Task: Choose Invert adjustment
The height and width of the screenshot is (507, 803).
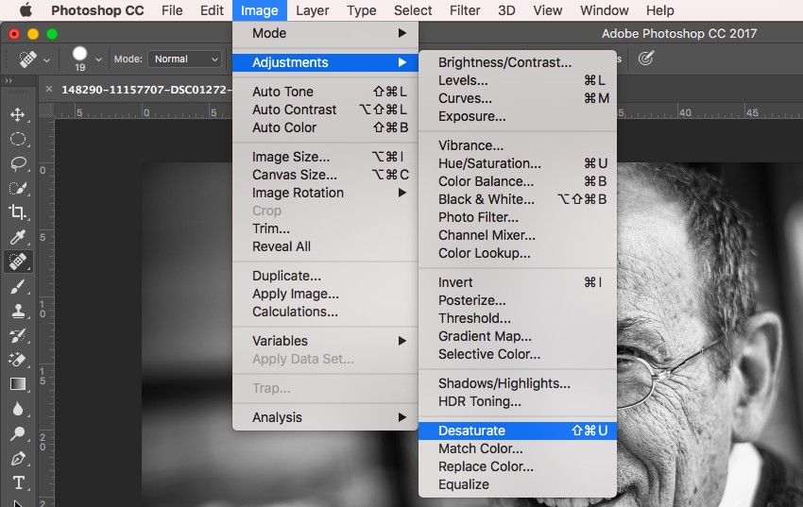Action: click(x=518, y=282)
